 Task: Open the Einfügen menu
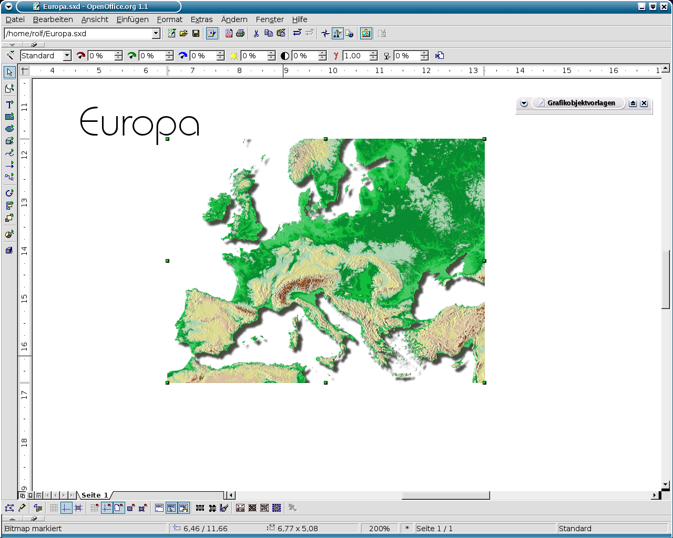click(132, 19)
